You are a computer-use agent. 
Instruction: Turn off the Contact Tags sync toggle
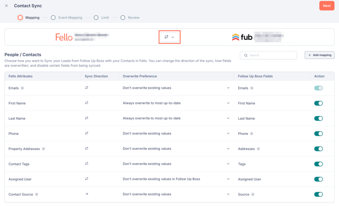pos(318,164)
